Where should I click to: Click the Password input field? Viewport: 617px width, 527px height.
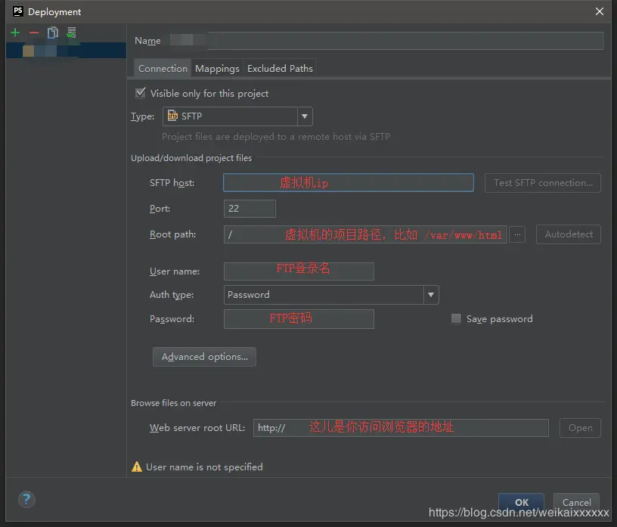click(299, 319)
